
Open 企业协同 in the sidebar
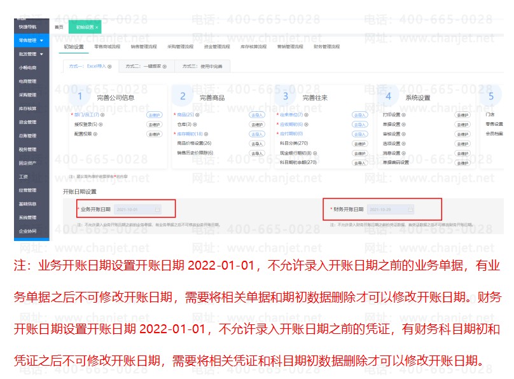[x=27, y=231]
